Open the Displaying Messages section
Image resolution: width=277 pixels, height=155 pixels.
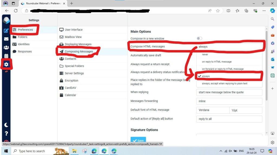coord(78,44)
